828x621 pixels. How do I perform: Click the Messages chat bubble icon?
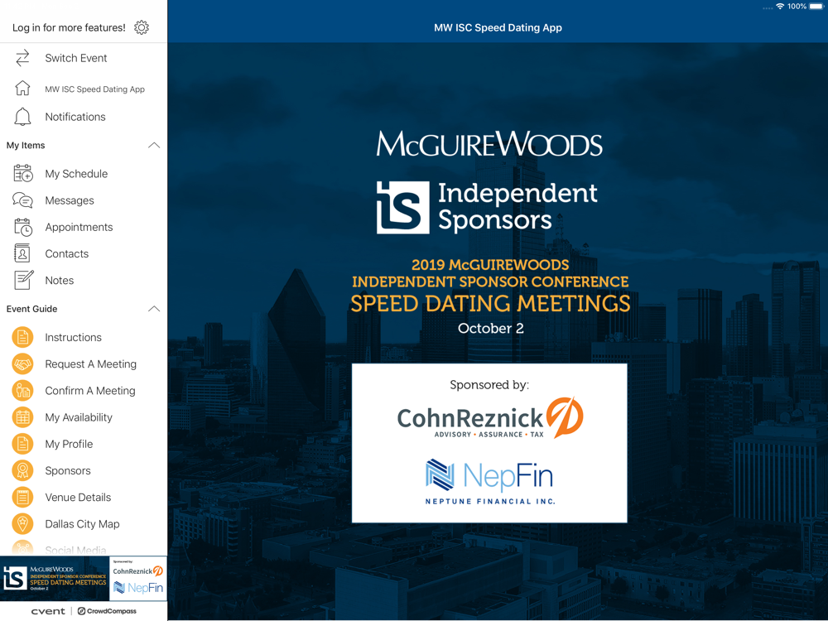[22, 200]
